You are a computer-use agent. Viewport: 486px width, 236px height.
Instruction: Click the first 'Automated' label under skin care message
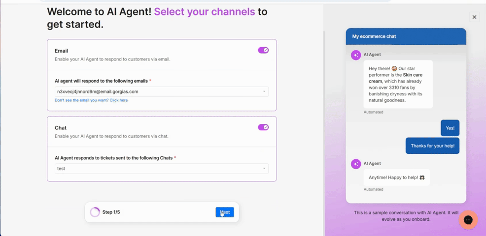click(373, 112)
